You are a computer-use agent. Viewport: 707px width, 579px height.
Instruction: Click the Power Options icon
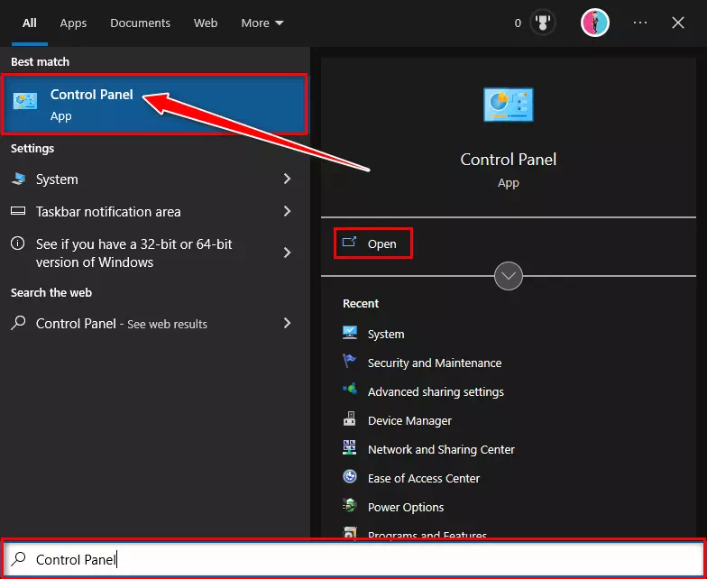[350, 505]
